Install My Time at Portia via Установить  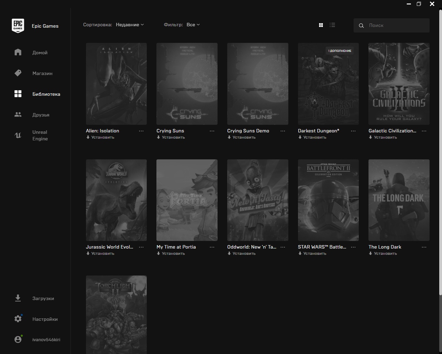point(171,253)
